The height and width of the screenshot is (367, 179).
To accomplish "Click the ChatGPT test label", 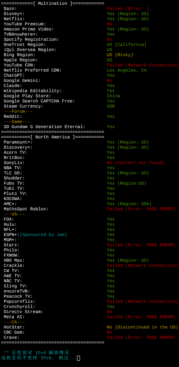I will [14, 75].
